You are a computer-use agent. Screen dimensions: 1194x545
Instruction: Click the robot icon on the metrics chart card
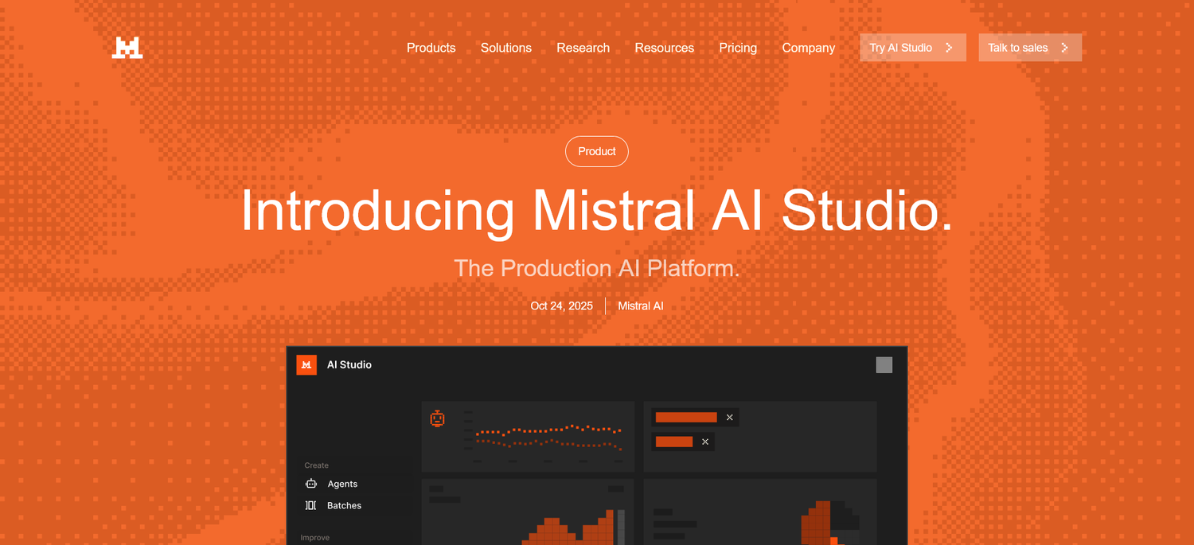[438, 418]
